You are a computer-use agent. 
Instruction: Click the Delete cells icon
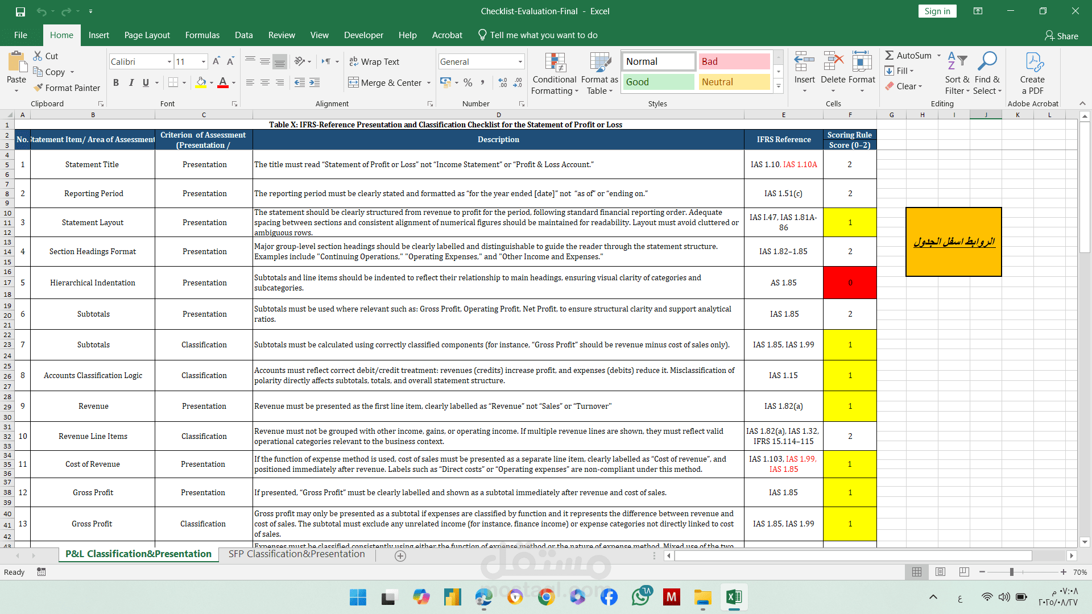point(833,61)
